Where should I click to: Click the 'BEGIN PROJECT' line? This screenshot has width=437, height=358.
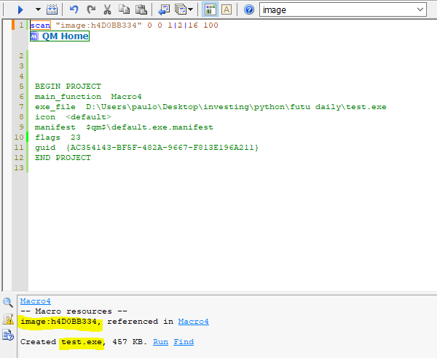(x=68, y=87)
